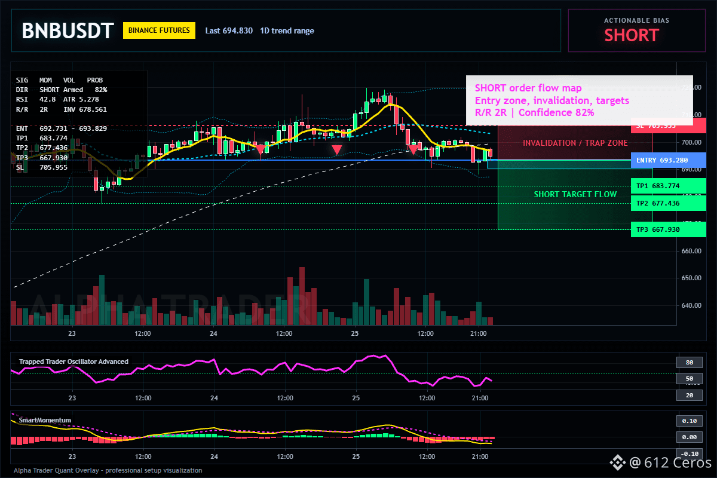
Task: Click the Trapped Trader Oscillator Advanced title
Action: [73, 361]
